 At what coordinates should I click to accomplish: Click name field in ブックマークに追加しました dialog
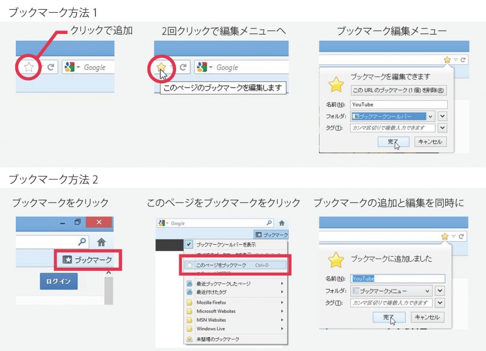pyautogui.click(x=398, y=279)
